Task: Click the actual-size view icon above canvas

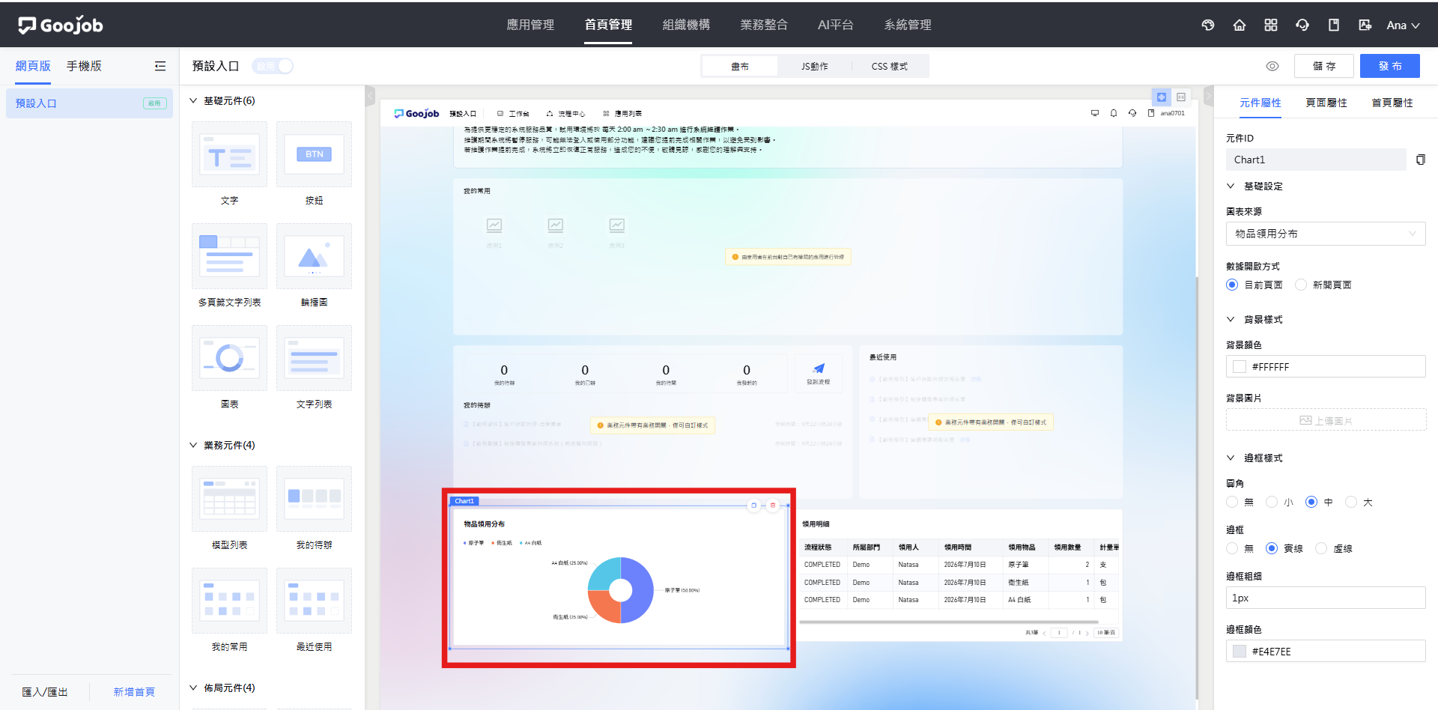Action: tap(1181, 97)
